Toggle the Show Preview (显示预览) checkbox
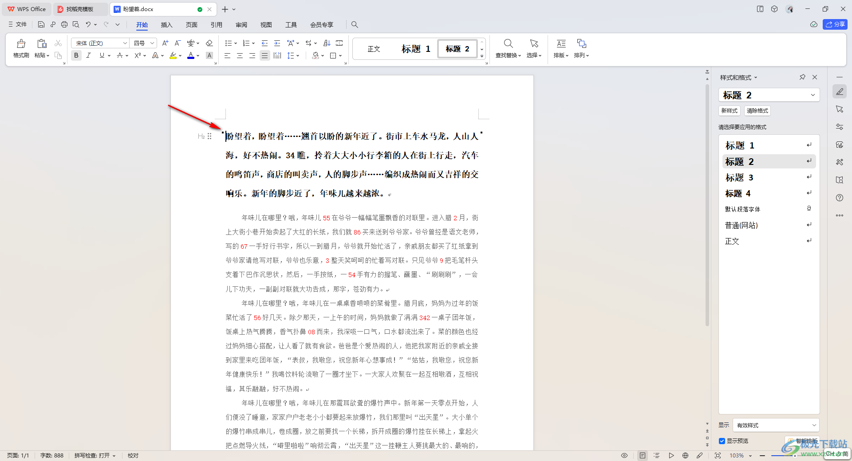852x461 pixels. 722,441
